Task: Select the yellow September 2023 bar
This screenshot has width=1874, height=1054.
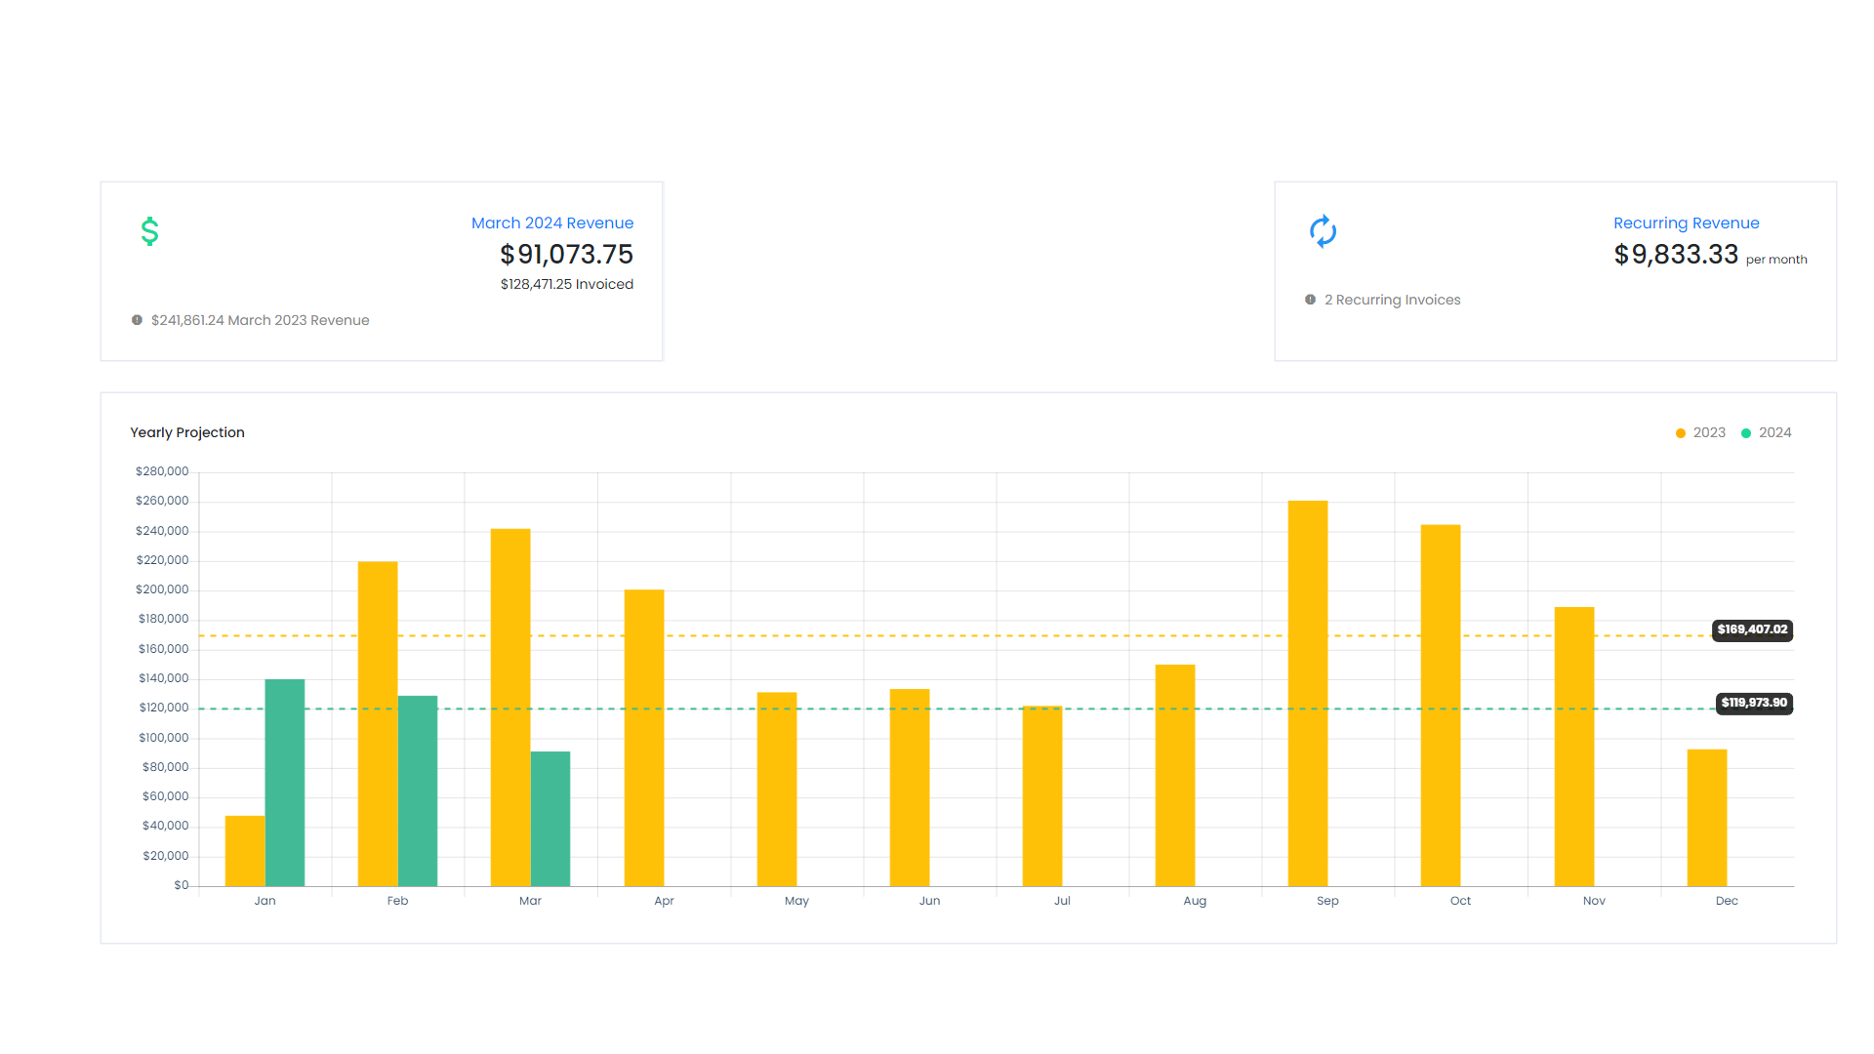Action: (1308, 693)
